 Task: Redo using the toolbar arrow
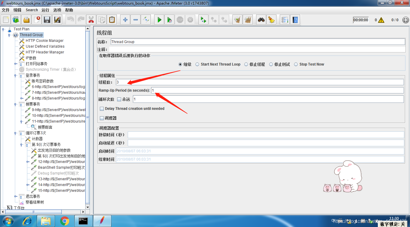[81, 20]
